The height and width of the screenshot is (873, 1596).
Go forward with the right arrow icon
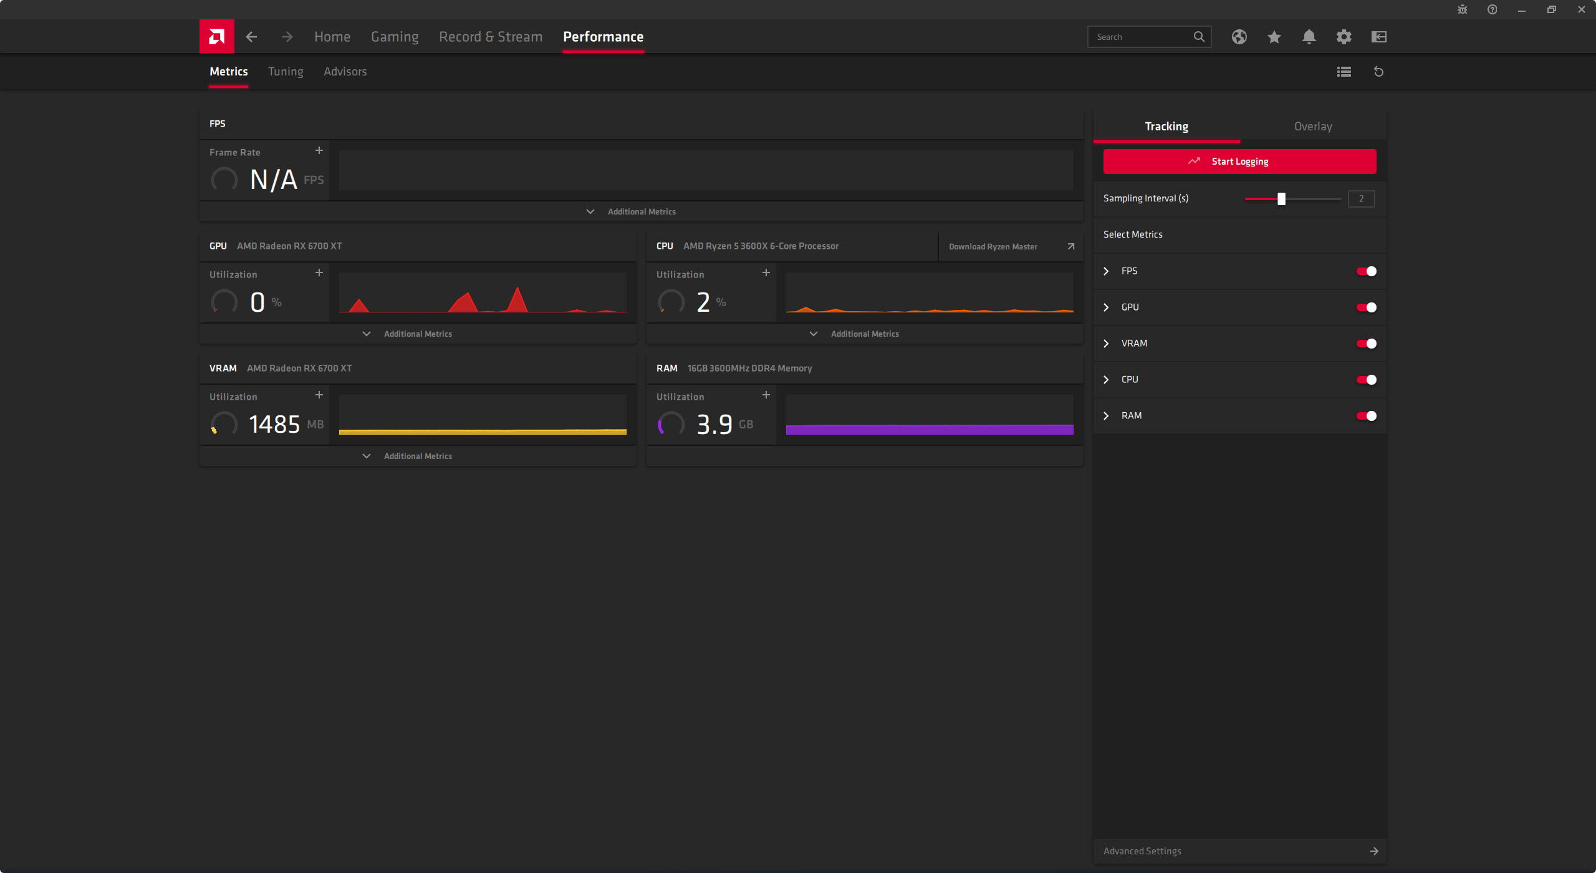pos(287,37)
